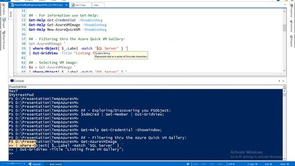Viewport: 295px width, 166px height.
Task: Click the editor vertical scrollbar thumb
Action: pos(284,28)
